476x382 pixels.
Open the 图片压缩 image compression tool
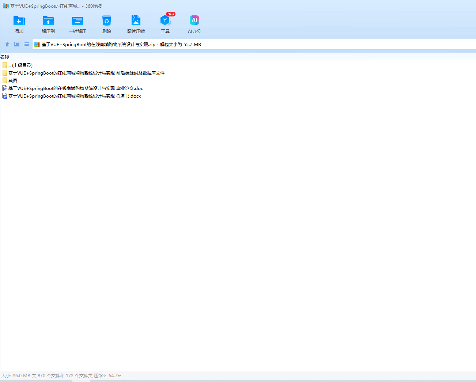136,21
